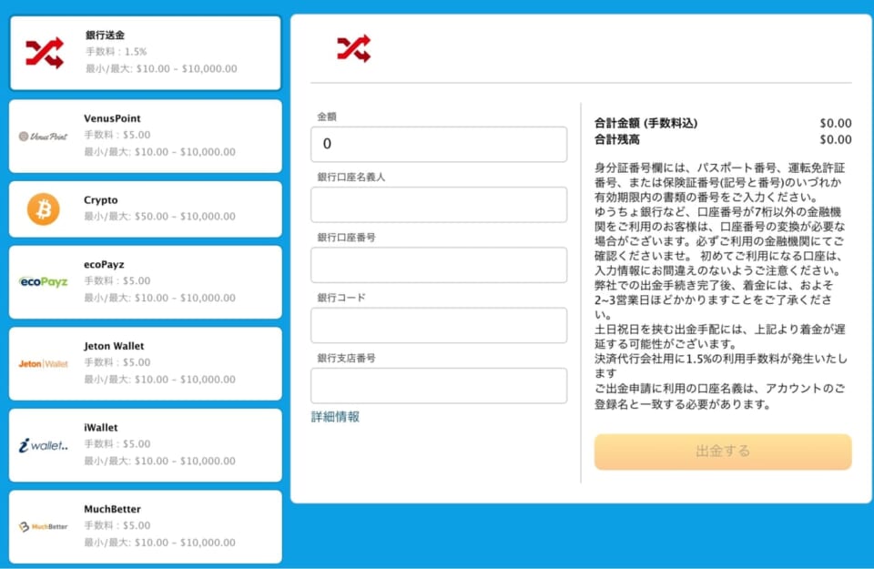
Task: Select the bank transfer red arrows icon in the sidebar
Action: point(45,53)
